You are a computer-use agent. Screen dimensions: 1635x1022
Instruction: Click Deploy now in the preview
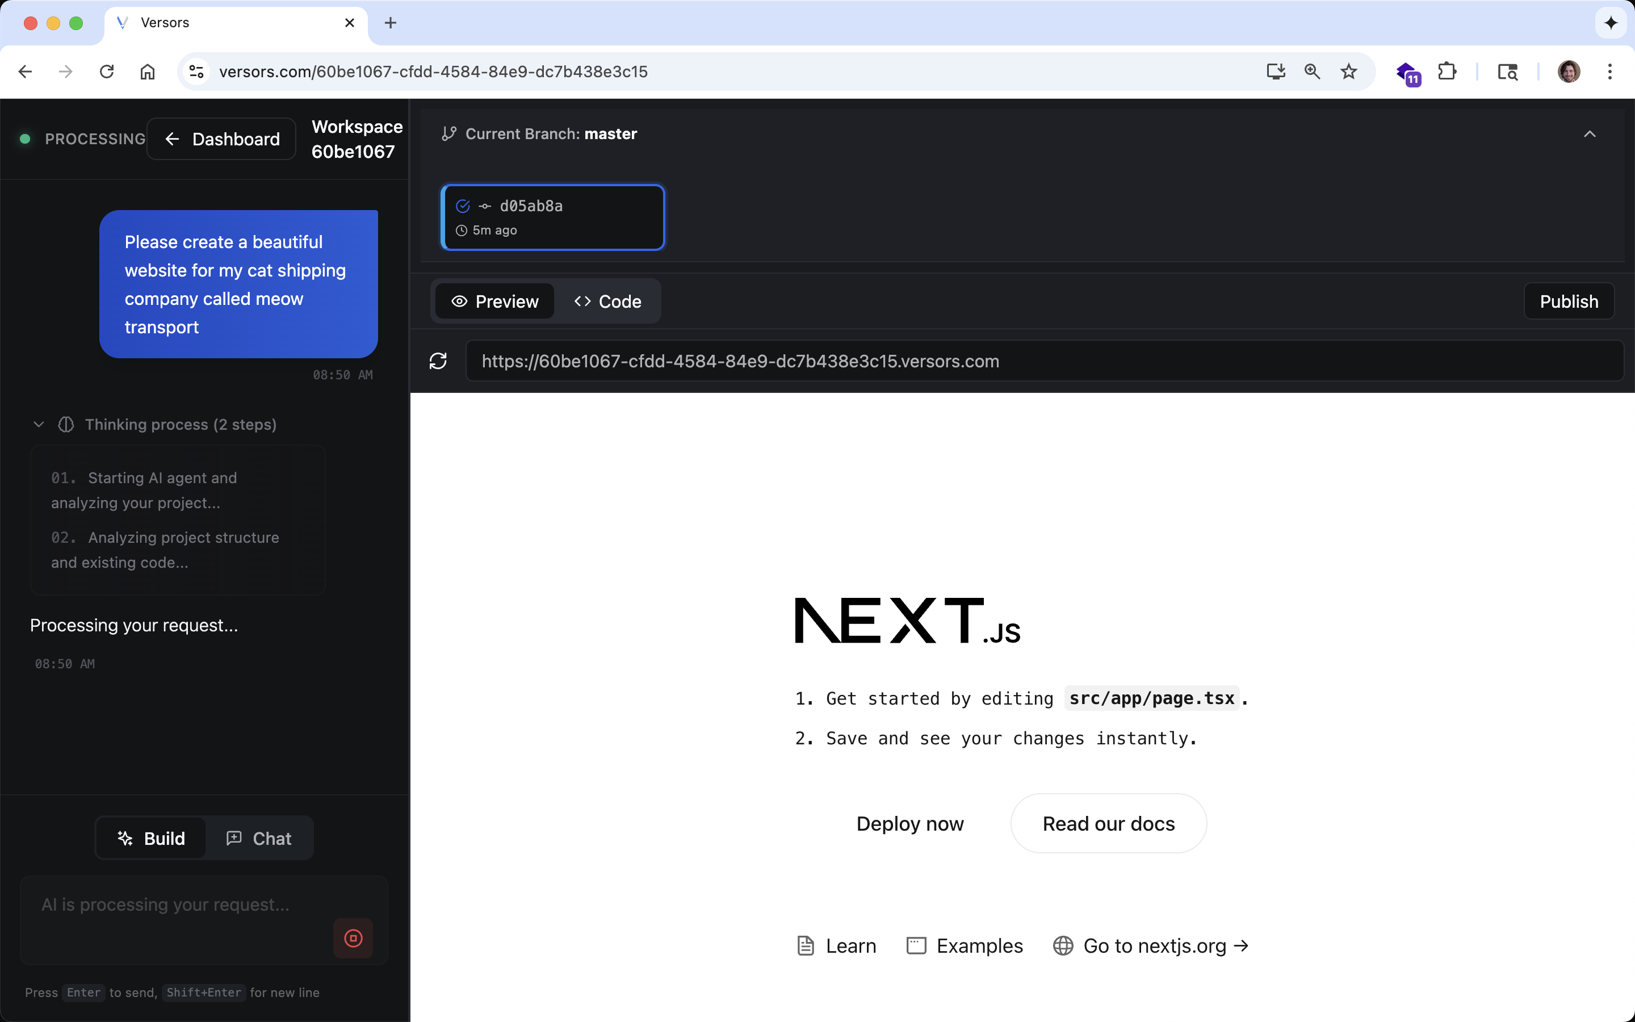point(909,823)
